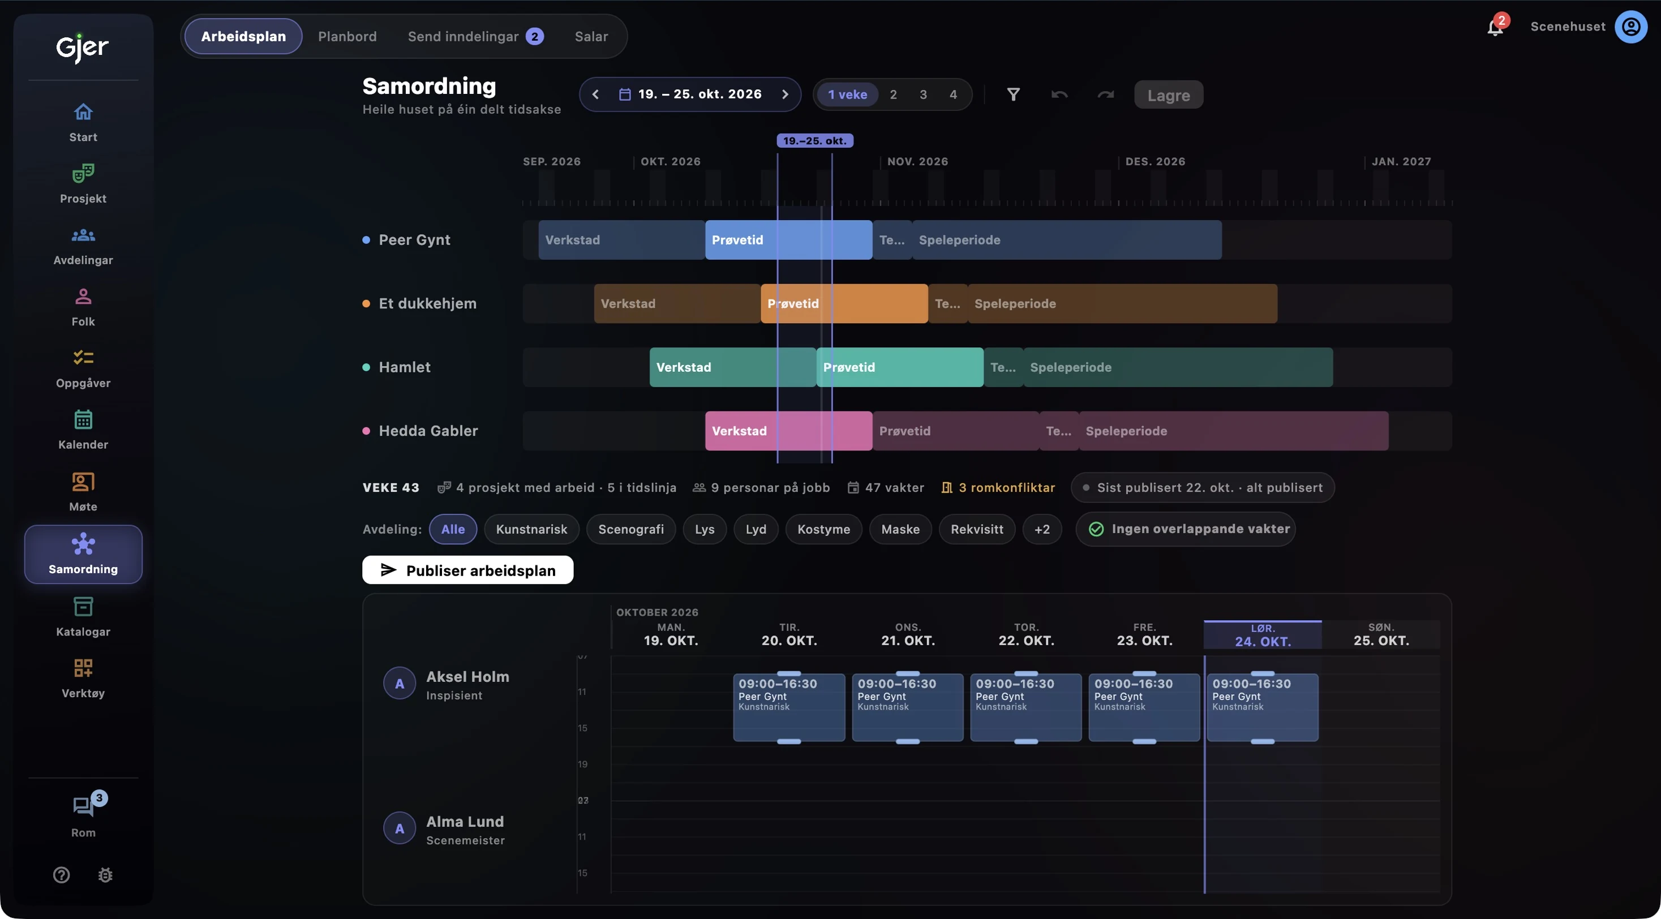Click the Lagre button
The height and width of the screenshot is (919, 1661).
1169,95
